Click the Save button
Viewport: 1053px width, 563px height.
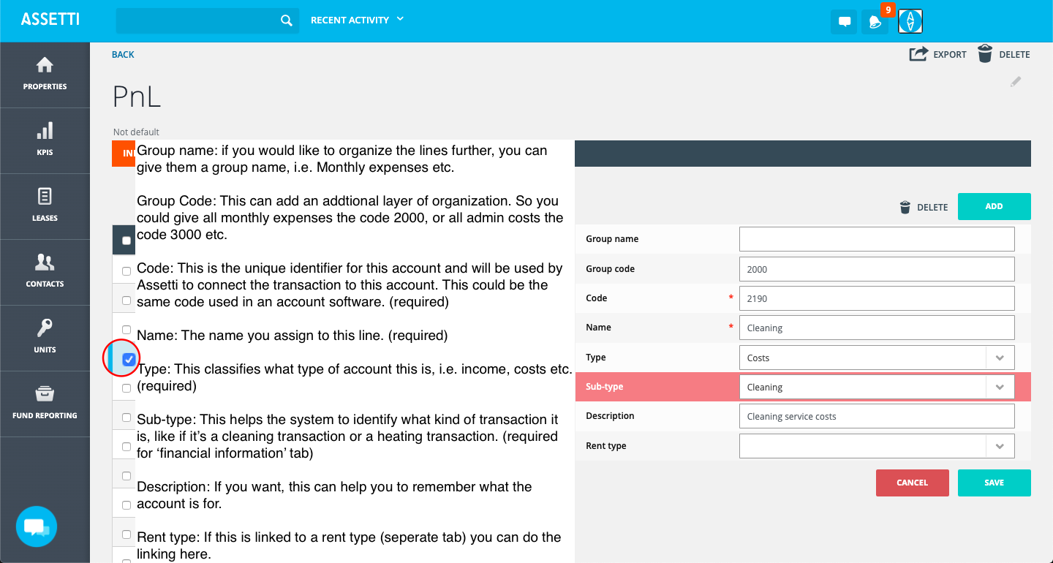(x=994, y=483)
